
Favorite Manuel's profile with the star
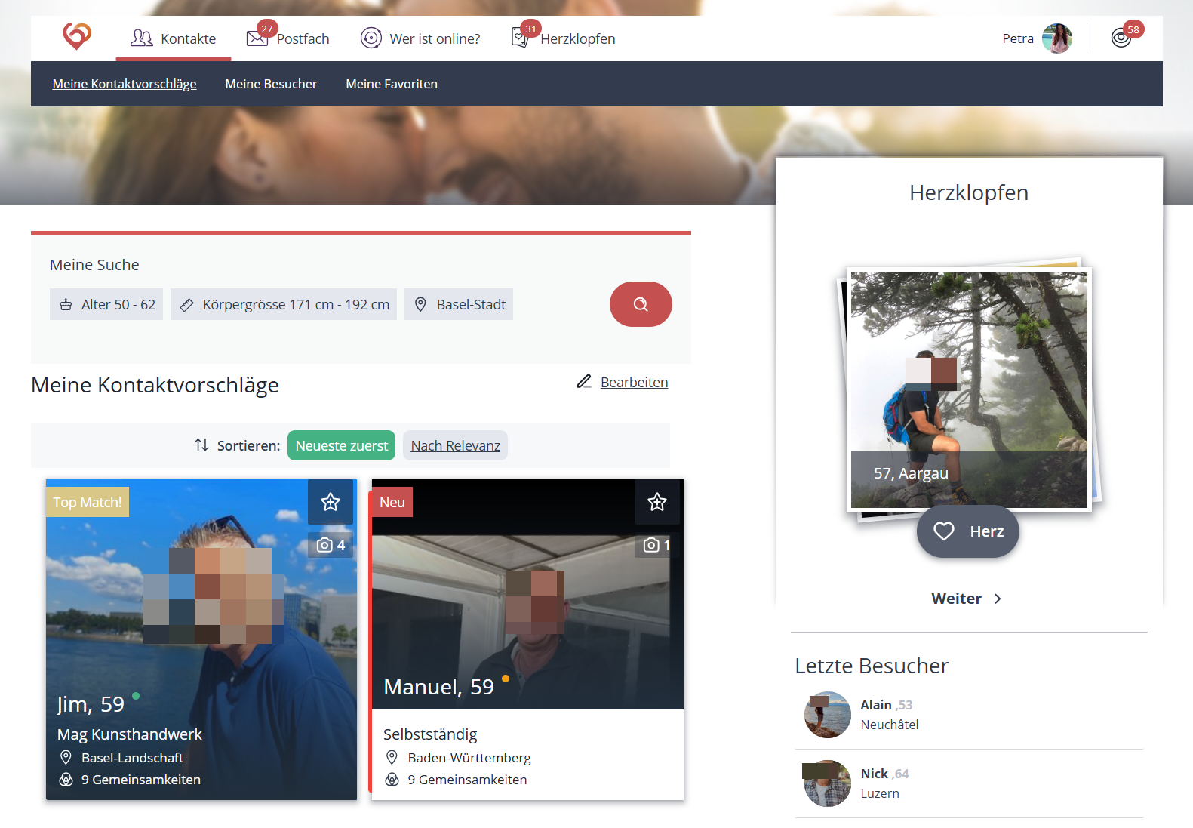(657, 502)
